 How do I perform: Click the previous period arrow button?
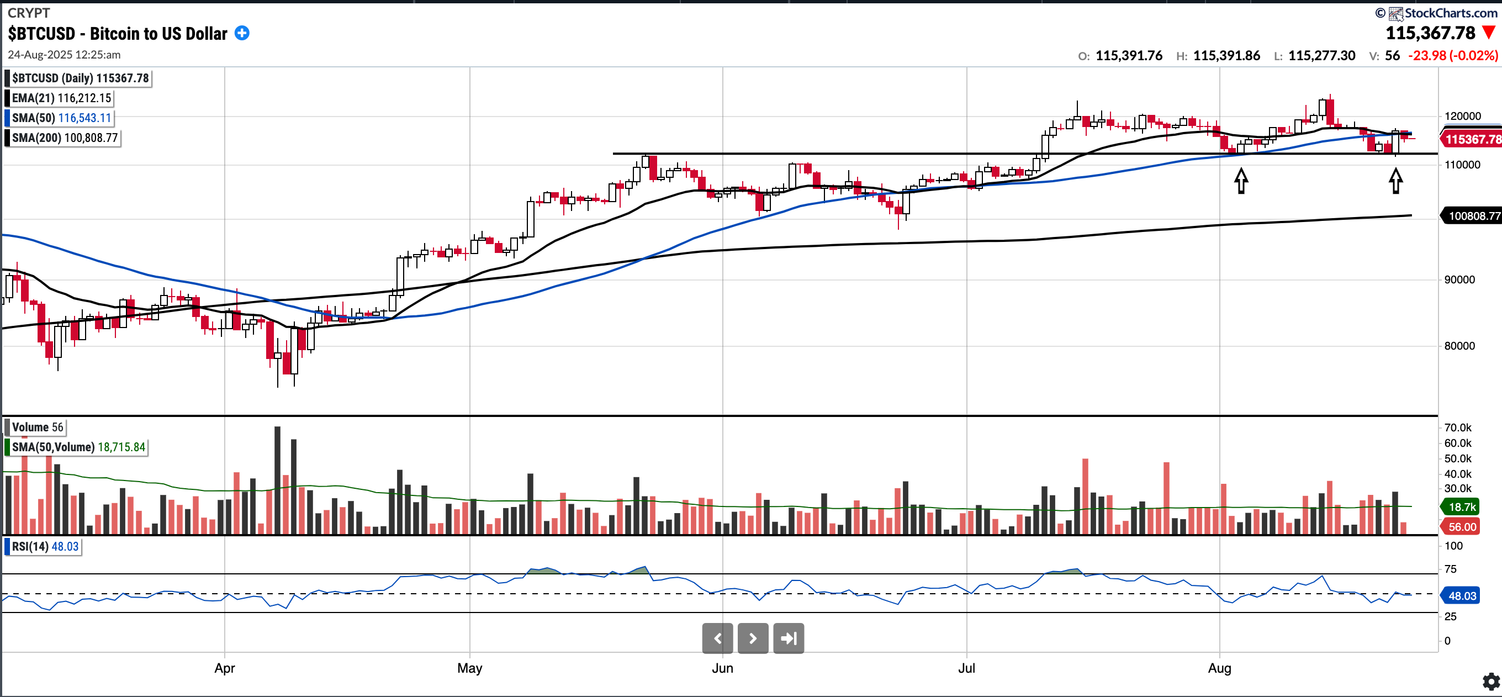717,638
